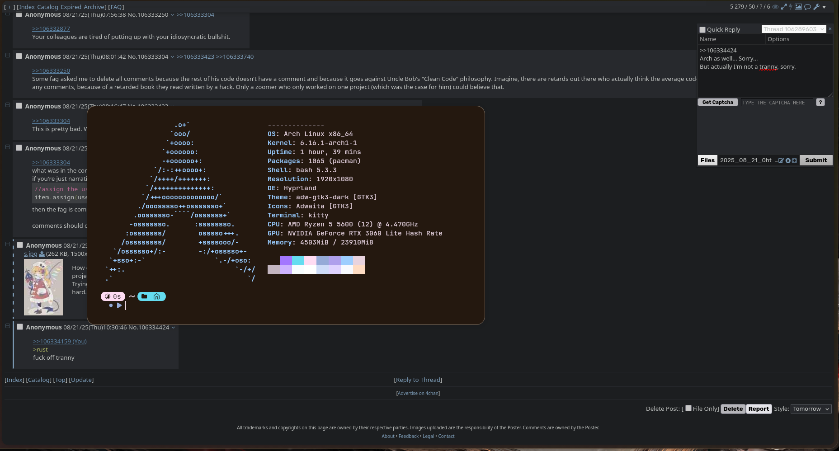Viewport: 839px width, 451px height.
Task: Open settings with the wrench icon
Action: click(x=816, y=7)
